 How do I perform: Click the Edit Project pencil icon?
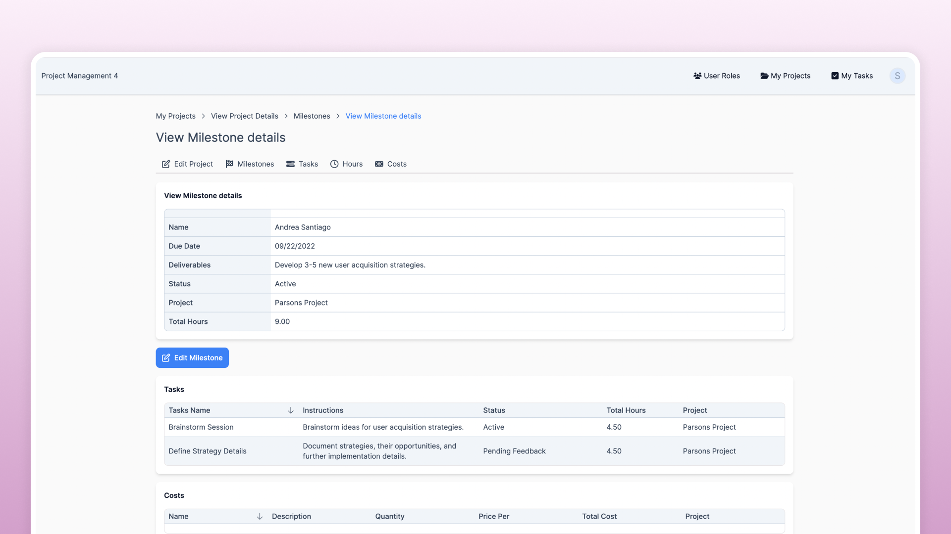166,164
